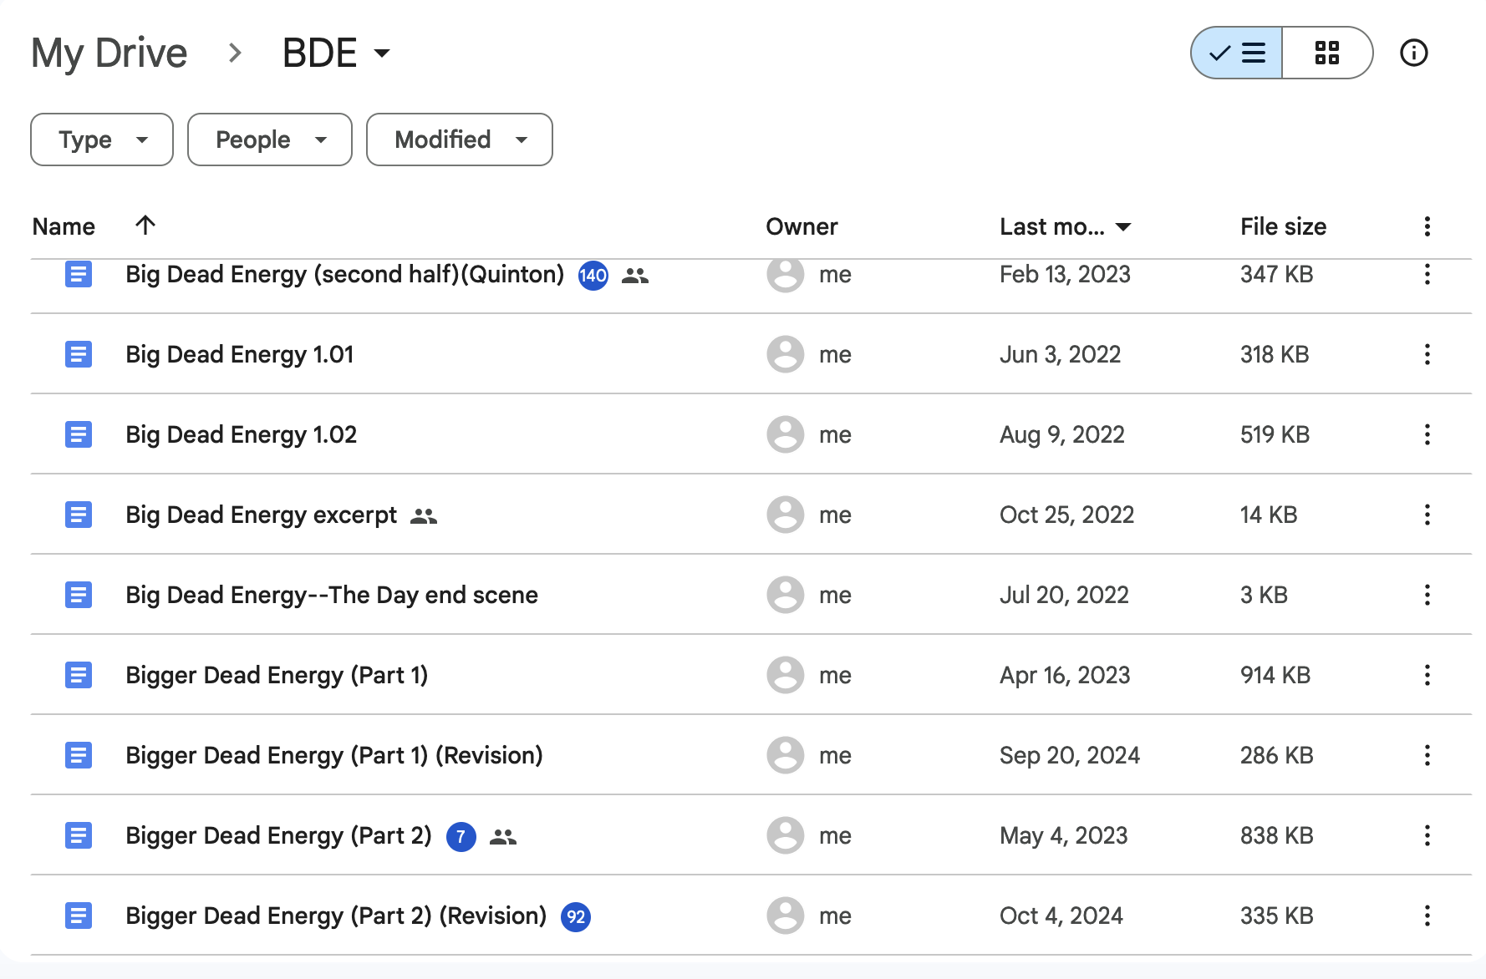Open more actions for Bigger Dead Energy (Part 1)

click(x=1427, y=676)
